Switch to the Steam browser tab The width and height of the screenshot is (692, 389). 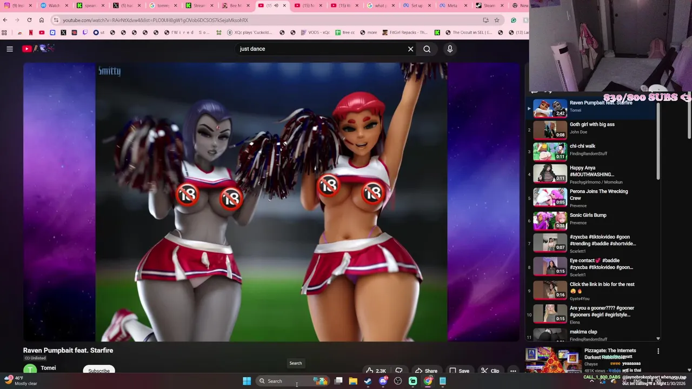[489, 5]
